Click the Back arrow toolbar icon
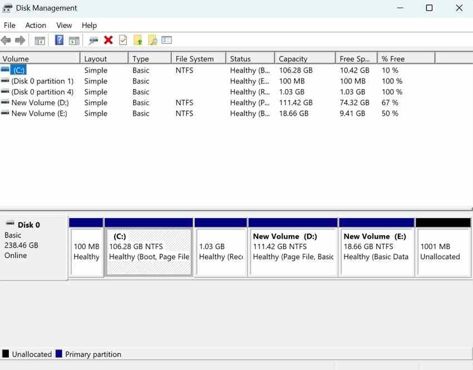The image size is (473, 370). click(6, 40)
